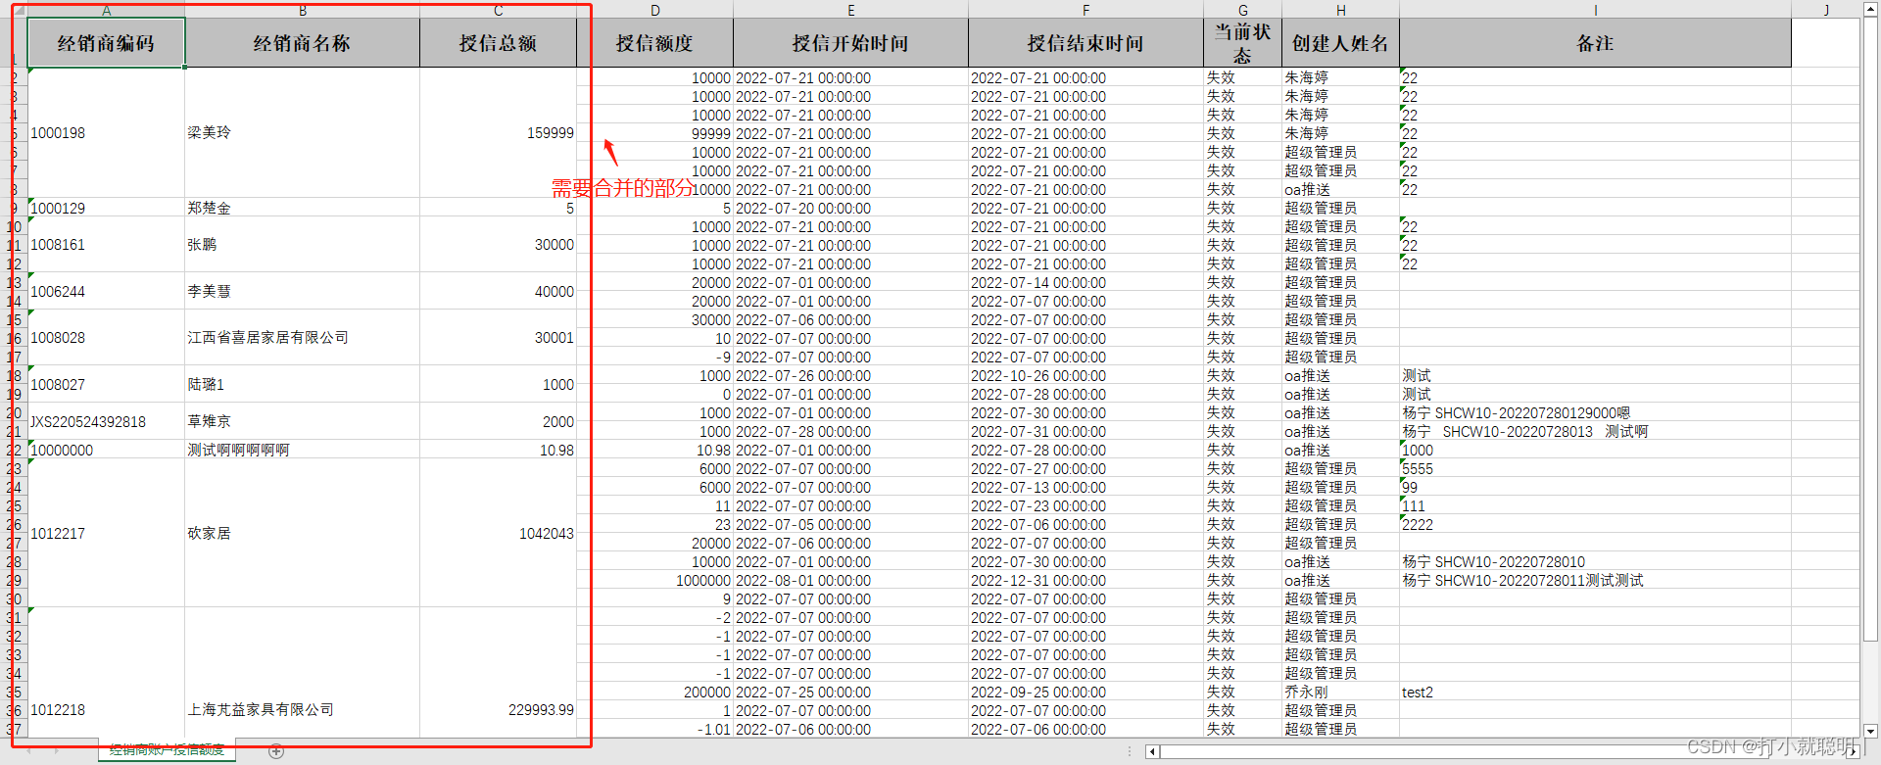Click the vertical scrollbar down arrow
Image resolution: width=1881 pixels, height=765 pixels.
coord(1870,730)
